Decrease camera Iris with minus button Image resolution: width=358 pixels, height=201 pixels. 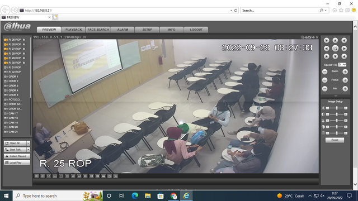tap(324, 89)
